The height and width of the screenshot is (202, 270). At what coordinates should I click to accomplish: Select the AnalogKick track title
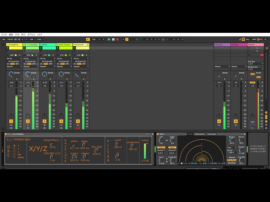[x=14, y=45]
